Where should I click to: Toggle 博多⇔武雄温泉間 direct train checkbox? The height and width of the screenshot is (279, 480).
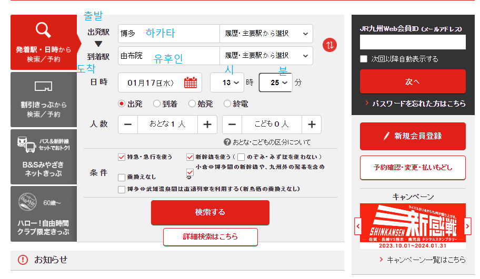pos(122,190)
